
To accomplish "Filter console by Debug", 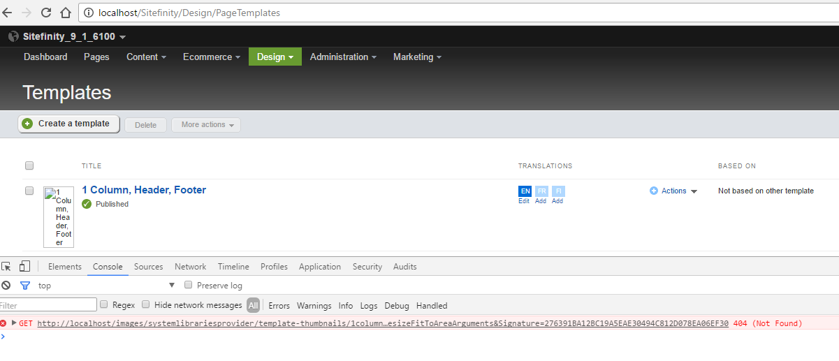I will click(x=397, y=305).
